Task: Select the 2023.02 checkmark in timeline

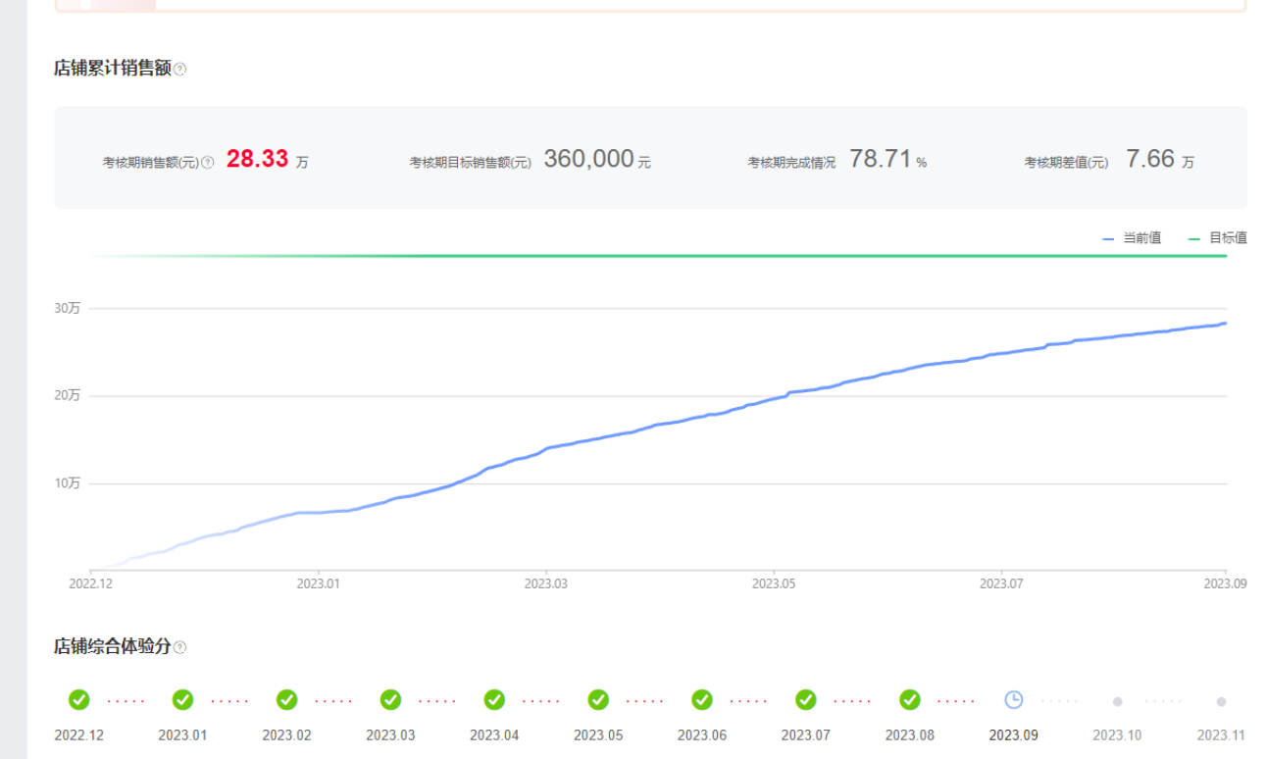Action: (x=287, y=700)
